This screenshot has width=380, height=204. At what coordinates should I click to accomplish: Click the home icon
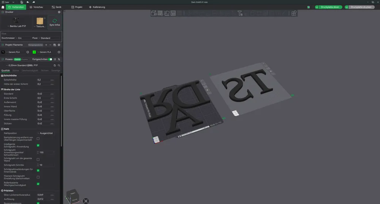[x=3, y=7]
